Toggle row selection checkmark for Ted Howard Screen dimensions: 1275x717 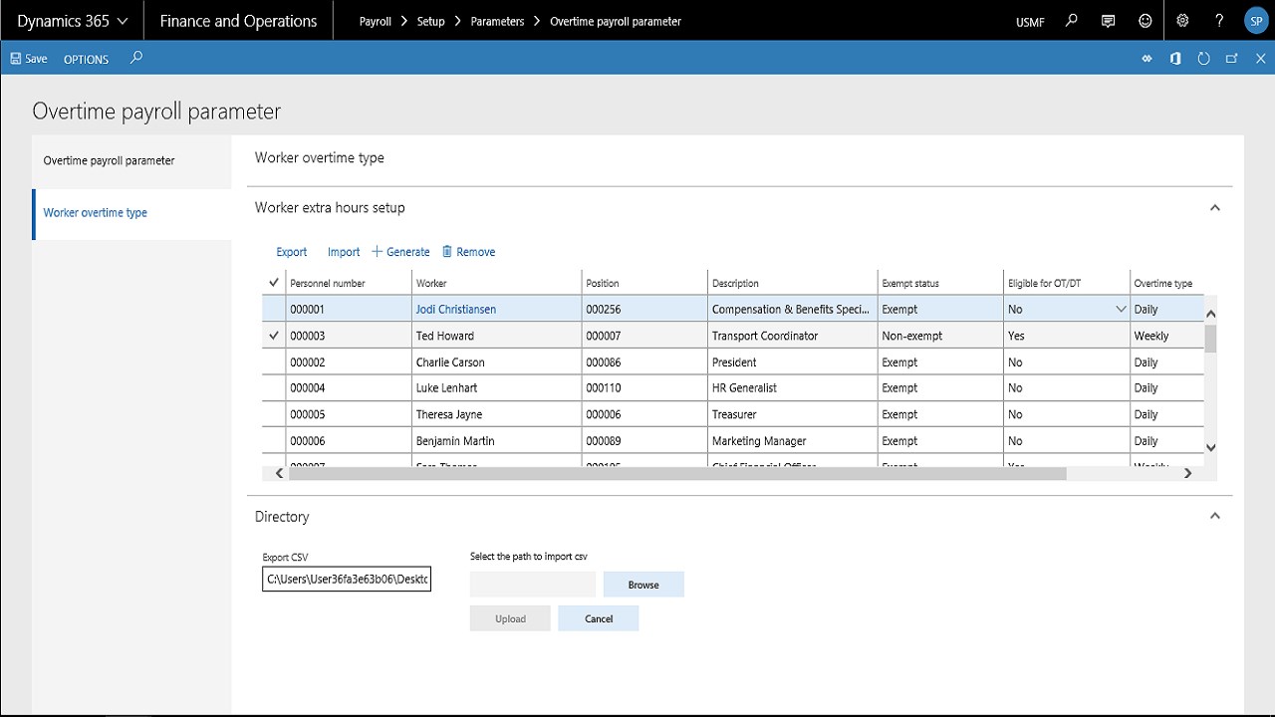(274, 336)
